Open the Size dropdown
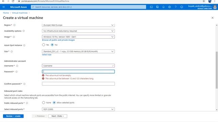The image size is (218, 122). 78,51
